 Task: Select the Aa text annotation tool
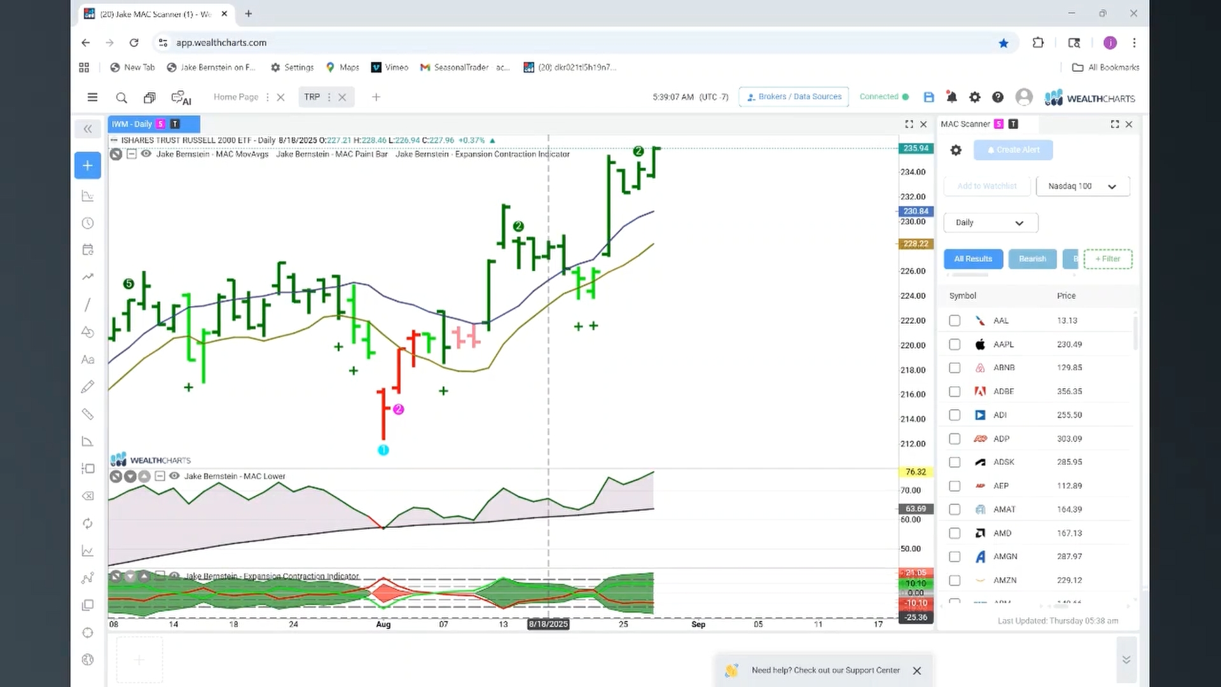coord(88,360)
